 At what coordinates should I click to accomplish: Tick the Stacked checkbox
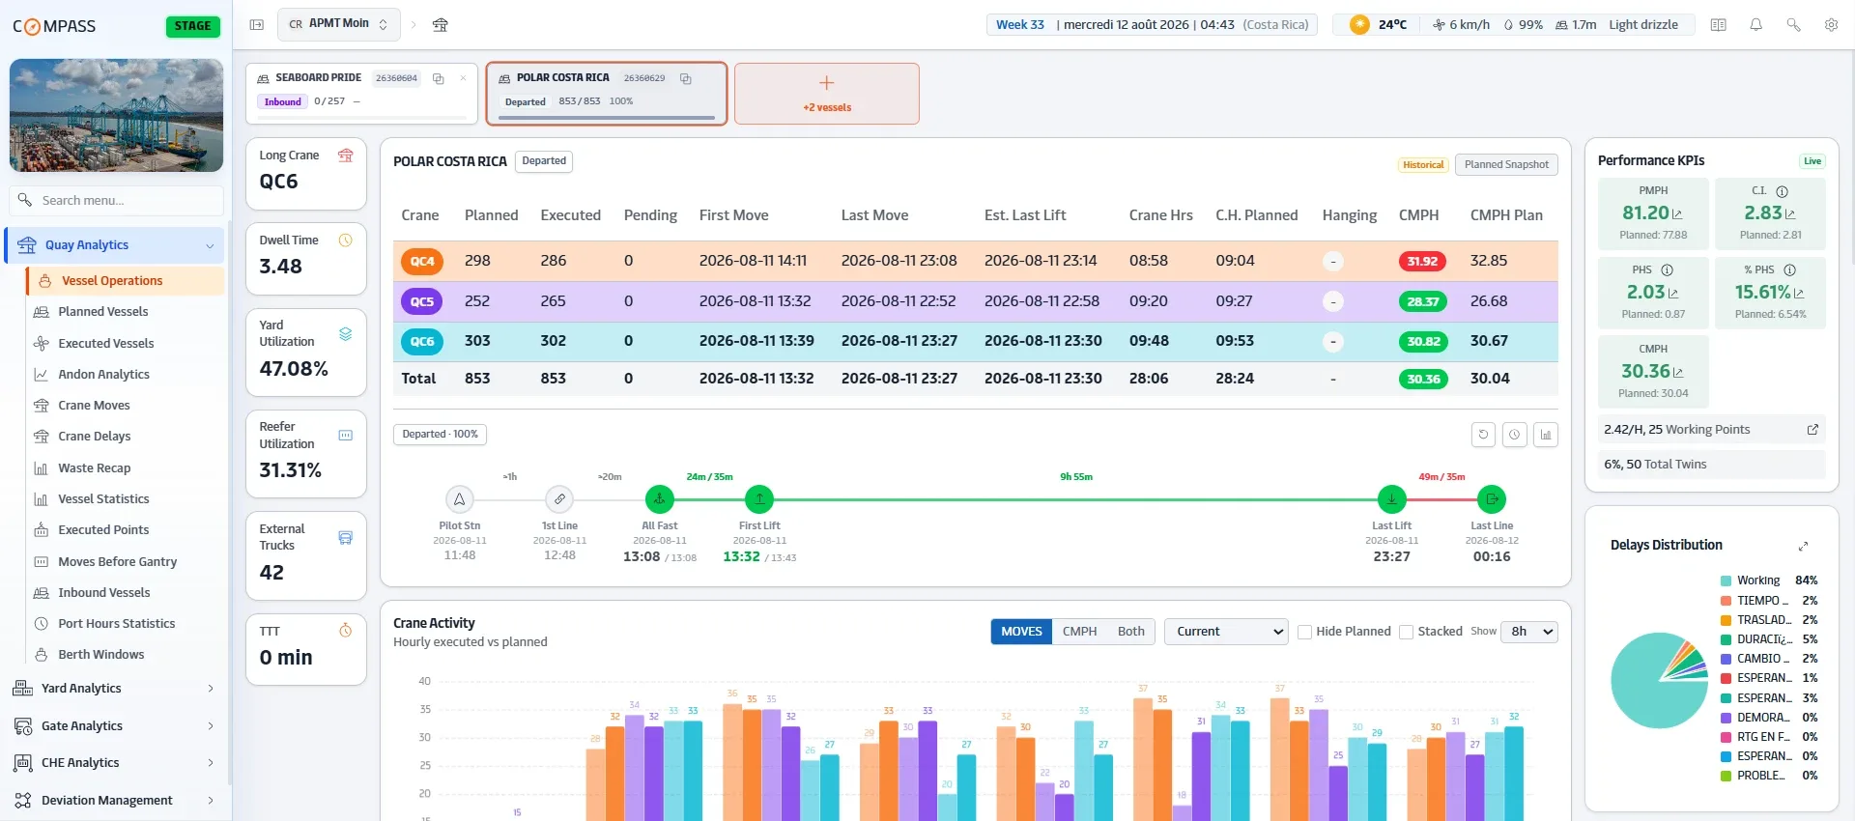(x=1407, y=632)
